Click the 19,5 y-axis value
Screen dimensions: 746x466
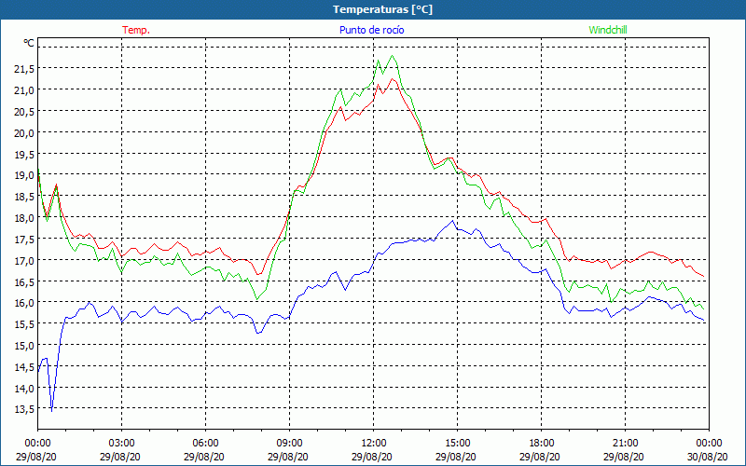[24, 155]
